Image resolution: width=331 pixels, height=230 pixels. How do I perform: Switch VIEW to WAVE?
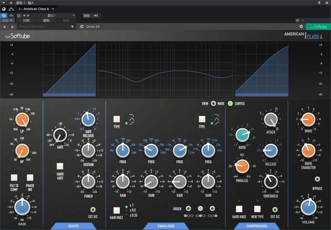pyautogui.click(x=213, y=103)
